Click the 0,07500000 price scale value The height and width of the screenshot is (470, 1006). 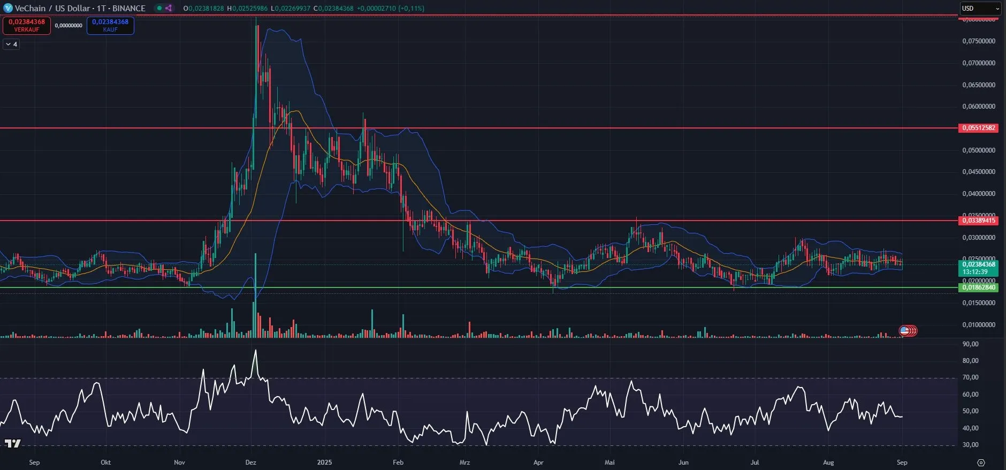pos(979,41)
